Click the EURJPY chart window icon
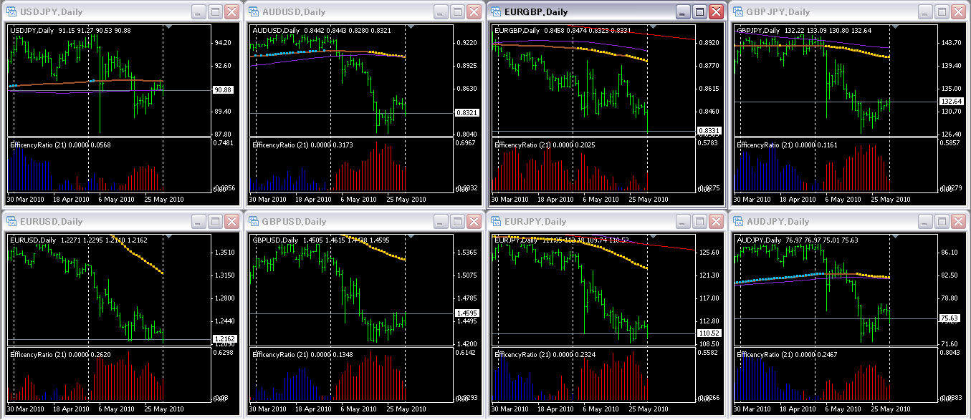The height and width of the screenshot is (420, 971). tap(496, 222)
